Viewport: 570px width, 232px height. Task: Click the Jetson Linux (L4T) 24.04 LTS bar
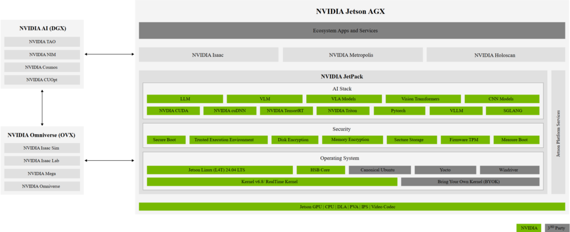219,170
